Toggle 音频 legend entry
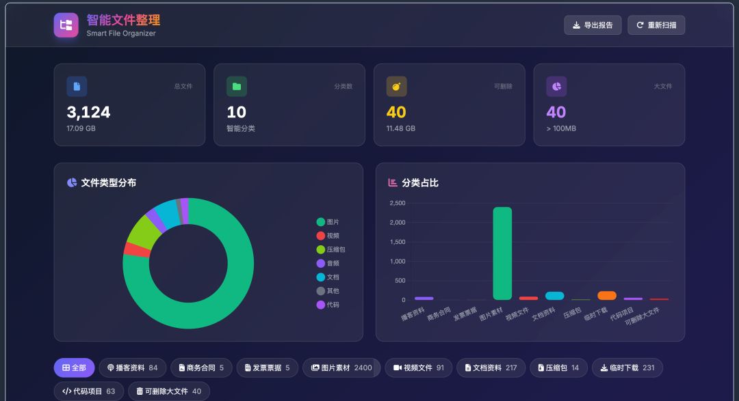This screenshot has width=739, height=401. tap(328, 264)
